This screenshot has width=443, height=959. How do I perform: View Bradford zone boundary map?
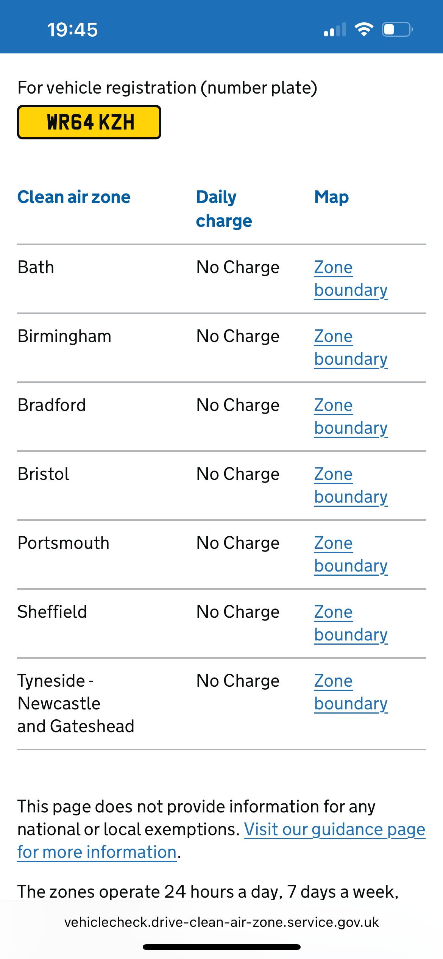tap(350, 416)
